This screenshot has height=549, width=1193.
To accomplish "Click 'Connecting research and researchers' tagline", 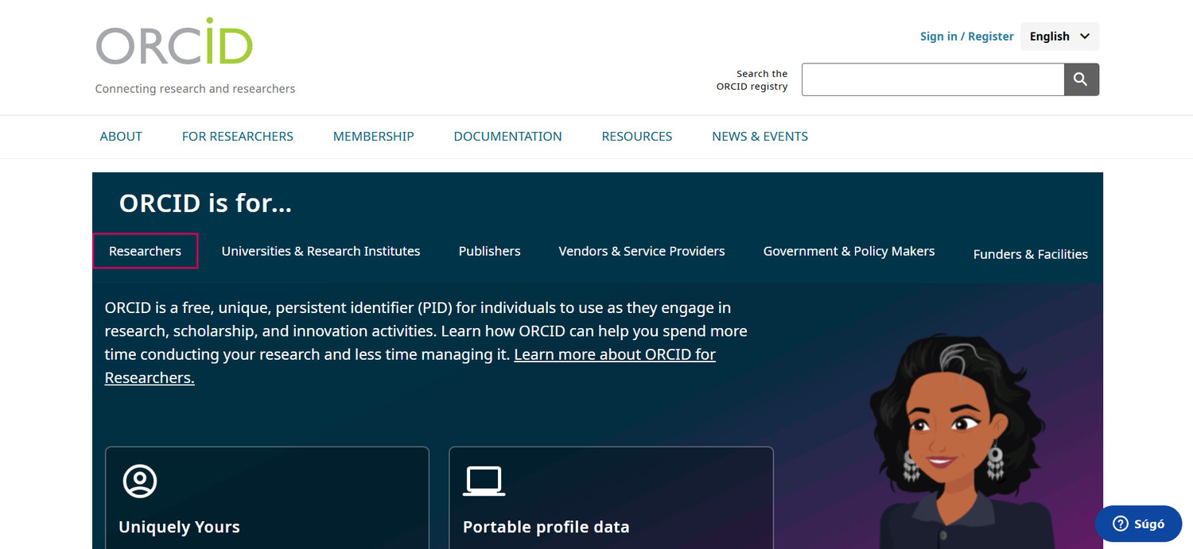I will coord(195,89).
